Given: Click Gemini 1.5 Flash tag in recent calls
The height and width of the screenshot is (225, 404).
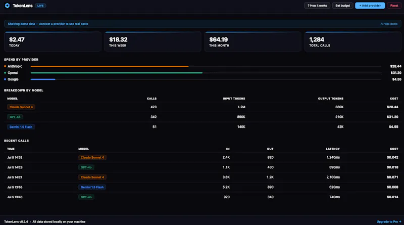Looking at the screenshot, I should (x=92, y=187).
